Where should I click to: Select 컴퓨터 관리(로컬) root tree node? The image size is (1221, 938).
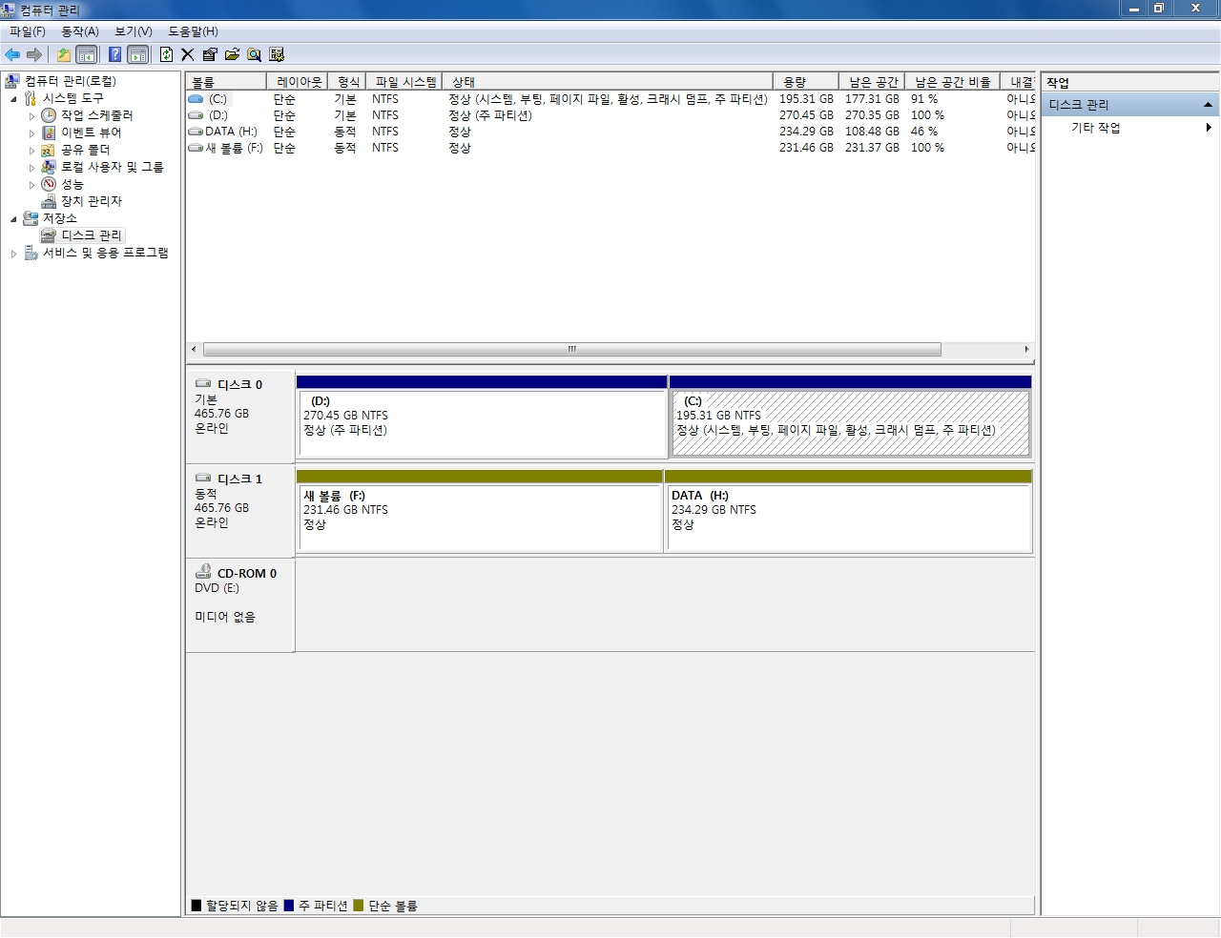coord(71,81)
